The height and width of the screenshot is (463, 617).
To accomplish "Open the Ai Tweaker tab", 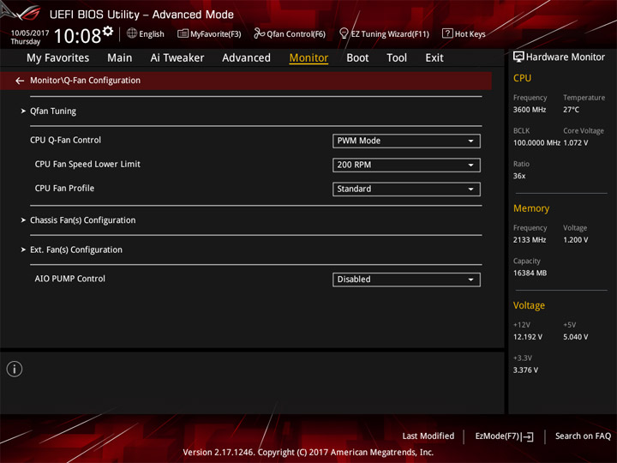I will [x=177, y=58].
